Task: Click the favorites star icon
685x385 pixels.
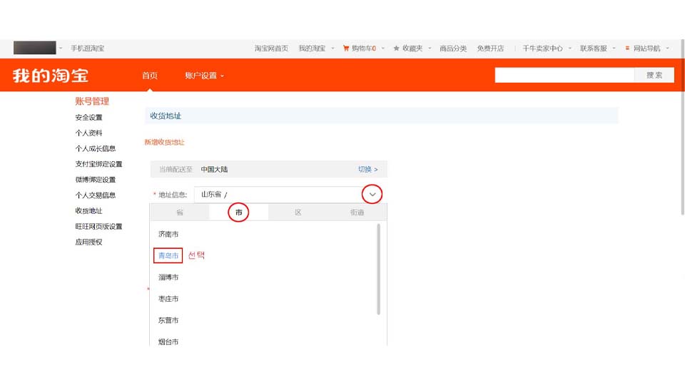Action: coord(396,48)
